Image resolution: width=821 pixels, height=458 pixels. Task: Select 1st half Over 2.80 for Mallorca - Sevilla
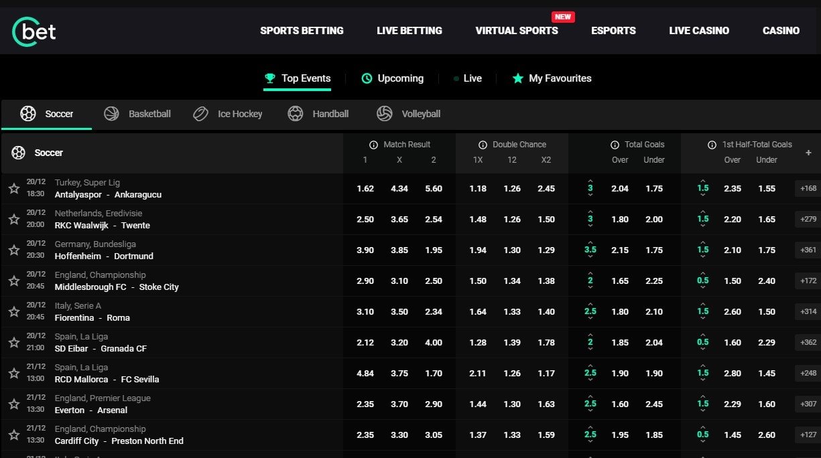point(733,374)
